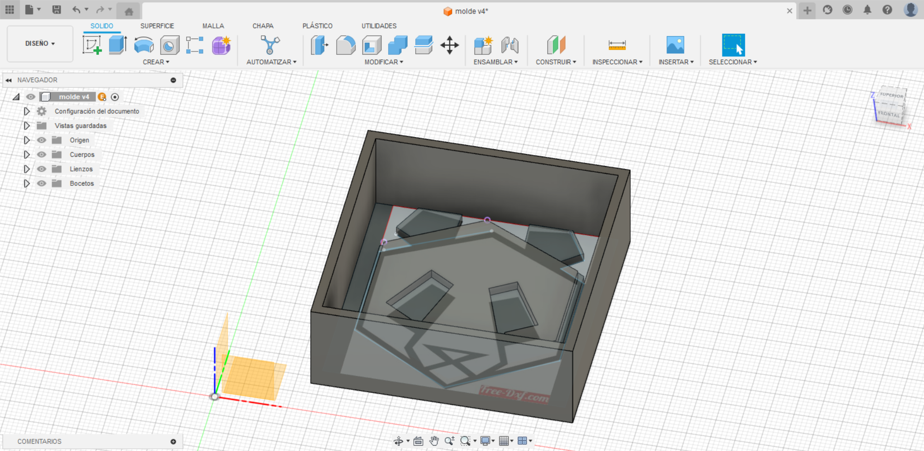The image size is (924, 451).
Task: Open the CREAR dropdown menu
Action: [x=156, y=62]
